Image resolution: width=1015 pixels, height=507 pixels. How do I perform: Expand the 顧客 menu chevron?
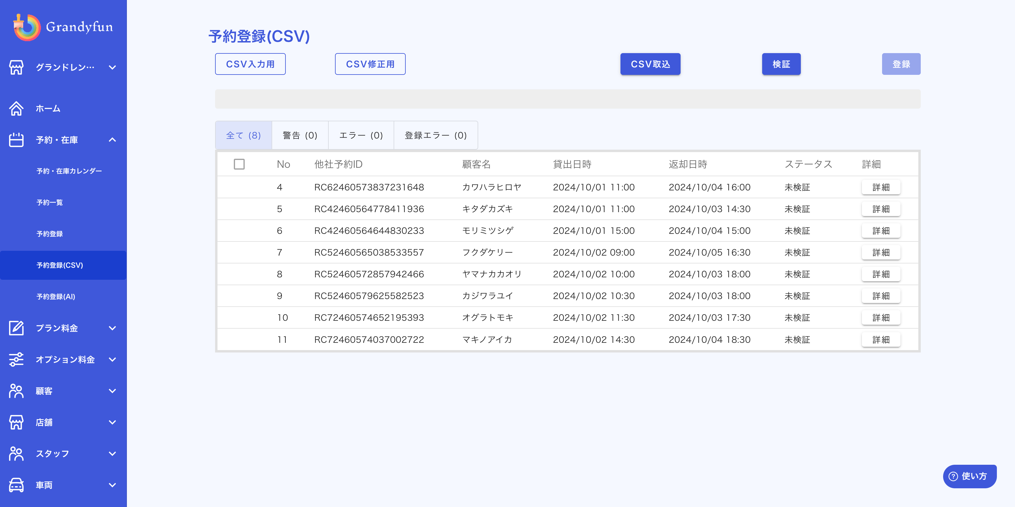tap(112, 391)
